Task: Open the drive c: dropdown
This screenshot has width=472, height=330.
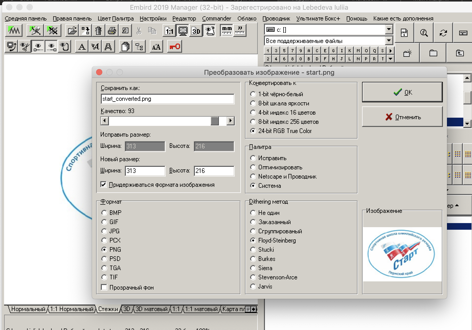Action: [x=389, y=29]
